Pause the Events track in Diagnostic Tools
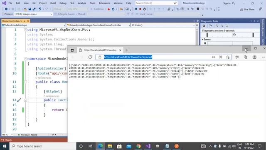Screen dimensions: 266x150 (x=205, y=43)
